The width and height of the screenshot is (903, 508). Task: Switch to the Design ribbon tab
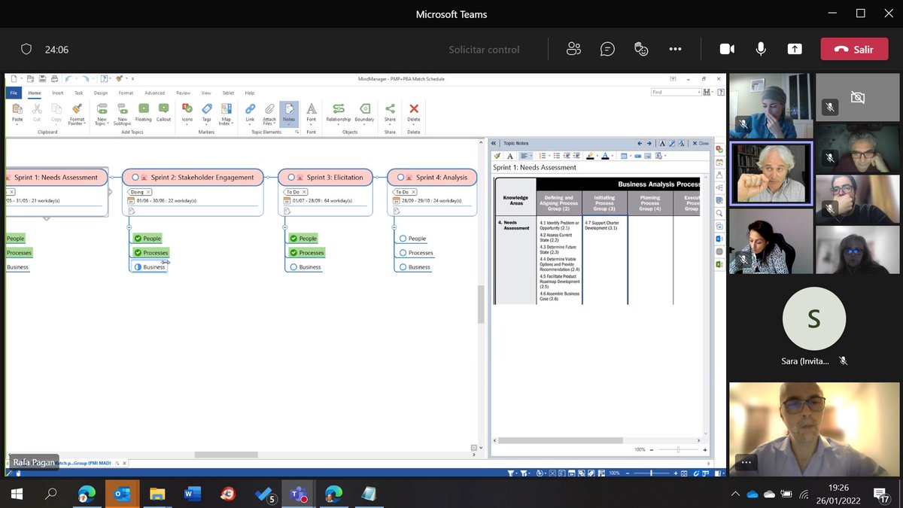tap(101, 93)
